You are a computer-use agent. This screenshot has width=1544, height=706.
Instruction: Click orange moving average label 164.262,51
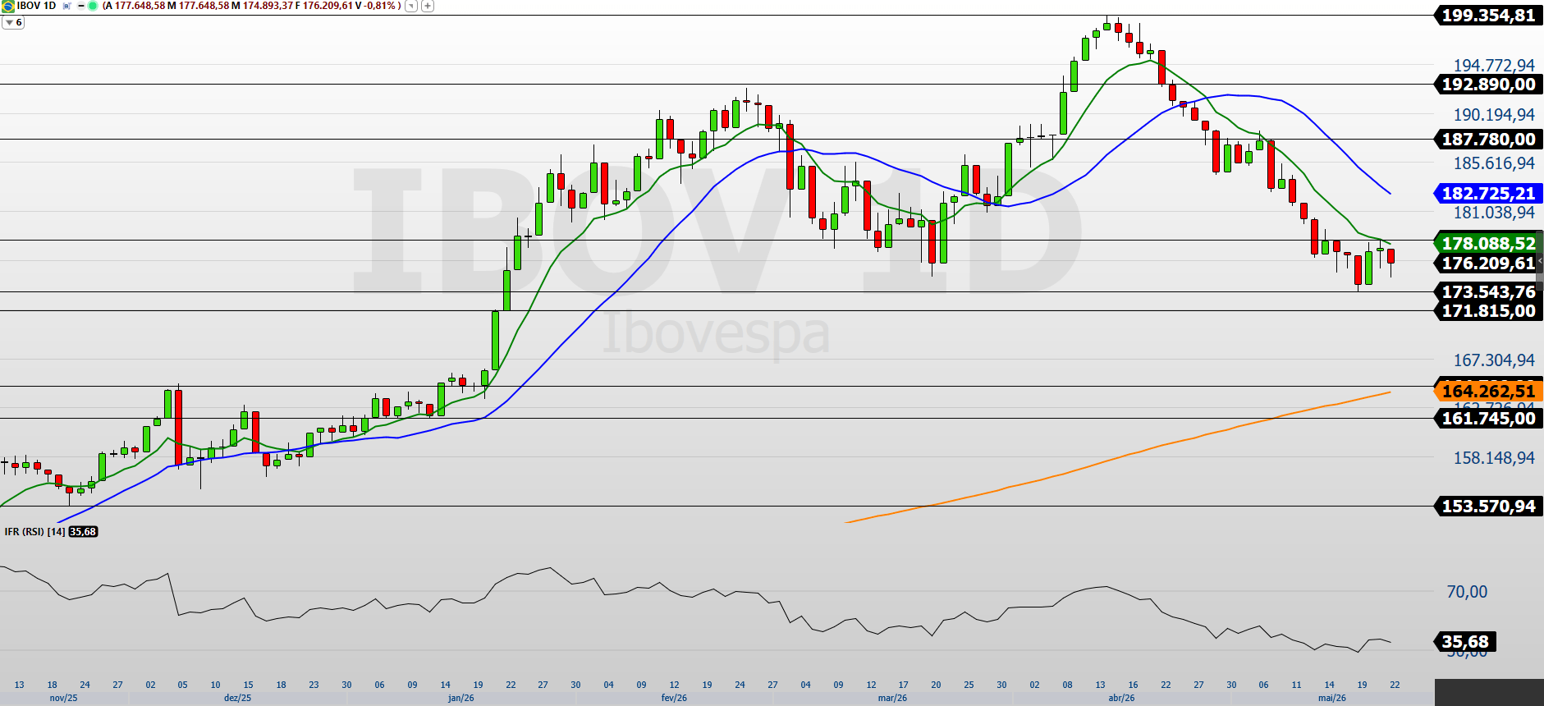1488,392
